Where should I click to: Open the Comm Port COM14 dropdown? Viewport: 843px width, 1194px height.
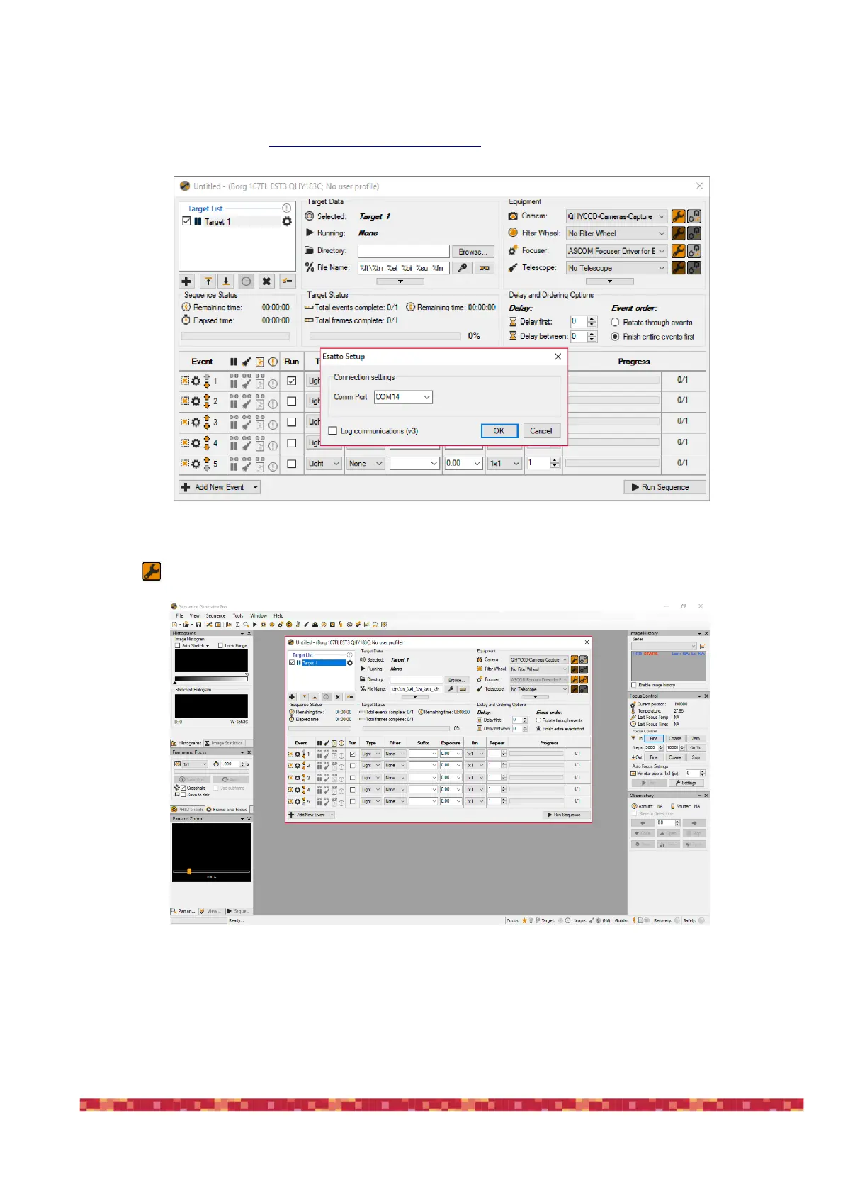[x=403, y=397]
